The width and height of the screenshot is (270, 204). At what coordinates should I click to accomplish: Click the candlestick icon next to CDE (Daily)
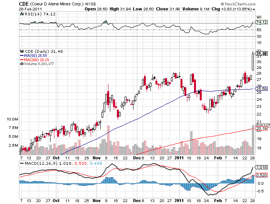[22, 51]
